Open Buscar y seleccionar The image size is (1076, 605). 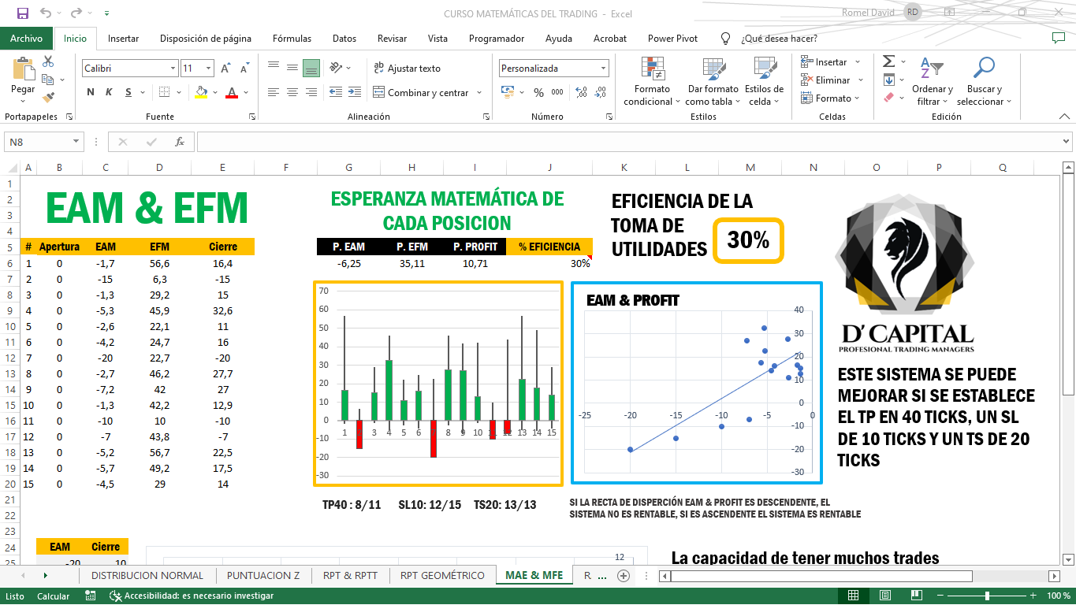[x=983, y=81]
